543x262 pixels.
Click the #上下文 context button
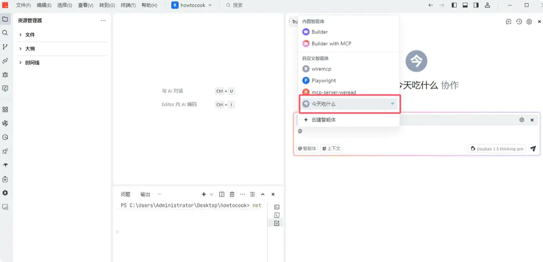[331, 149]
